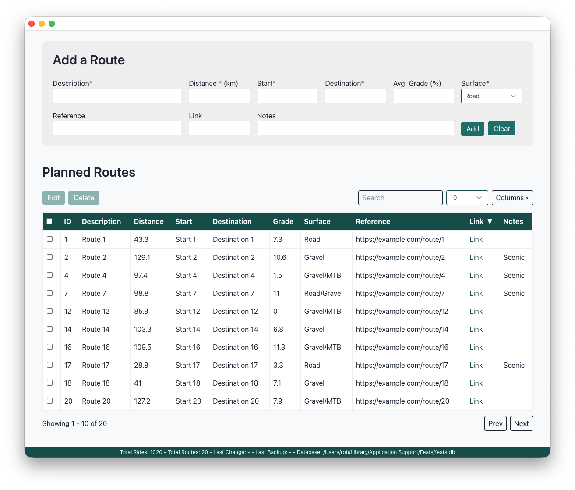
Task: Focus the Search box above the table
Action: click(400, 198)
